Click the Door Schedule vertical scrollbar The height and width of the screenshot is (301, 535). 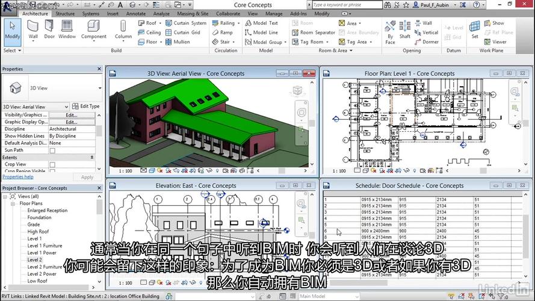525,234
